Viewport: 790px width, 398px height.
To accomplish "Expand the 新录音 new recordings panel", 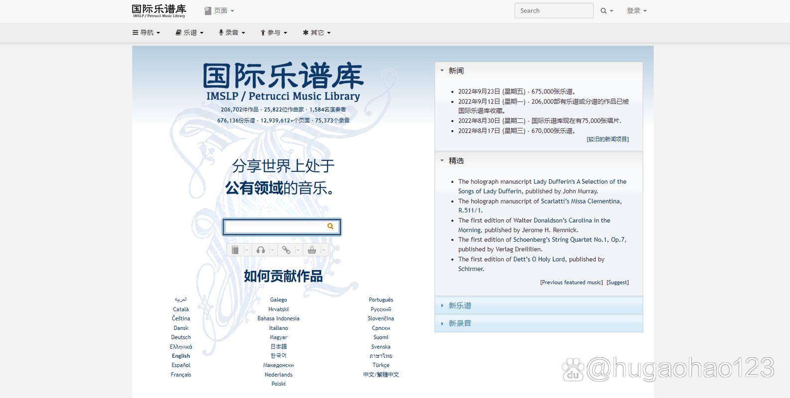I will [x=538, y=323].
